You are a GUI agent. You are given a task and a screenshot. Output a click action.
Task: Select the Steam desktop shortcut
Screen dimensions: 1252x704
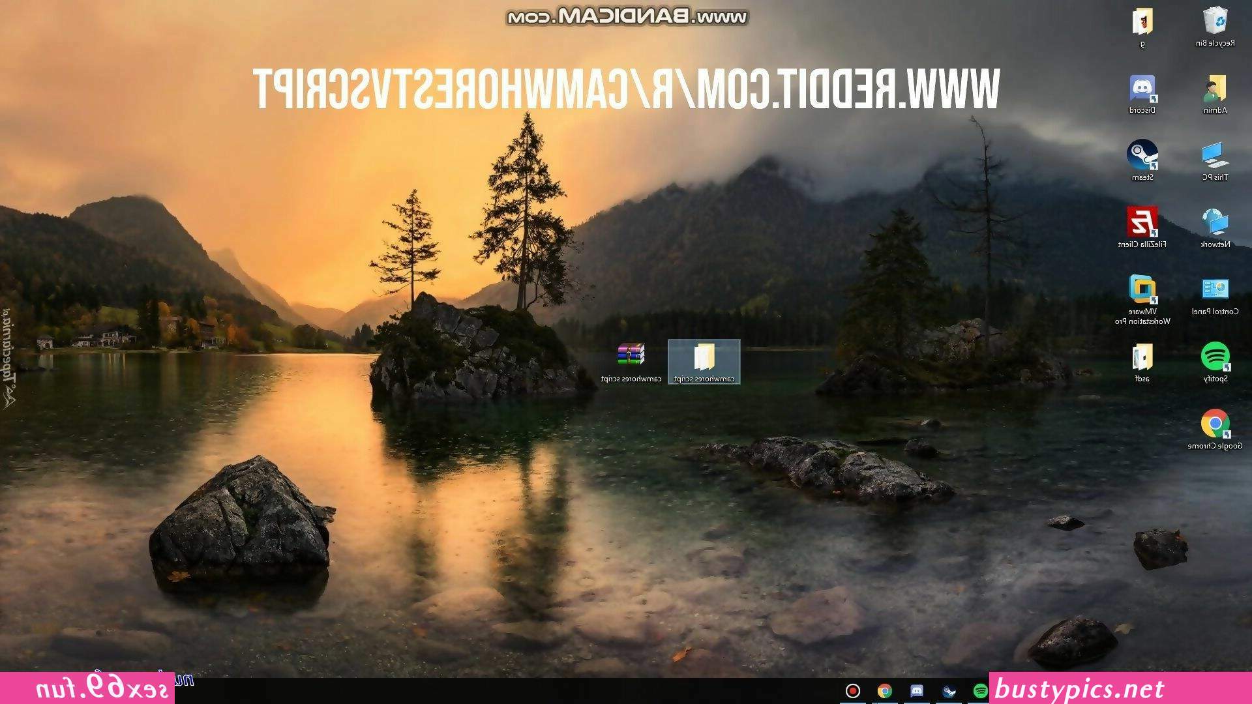tap(1142, 160)
